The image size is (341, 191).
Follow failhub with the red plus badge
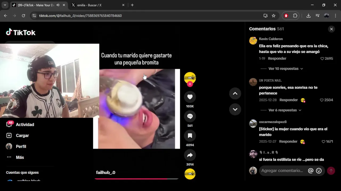pyautogui.click(x=190, y=84)
